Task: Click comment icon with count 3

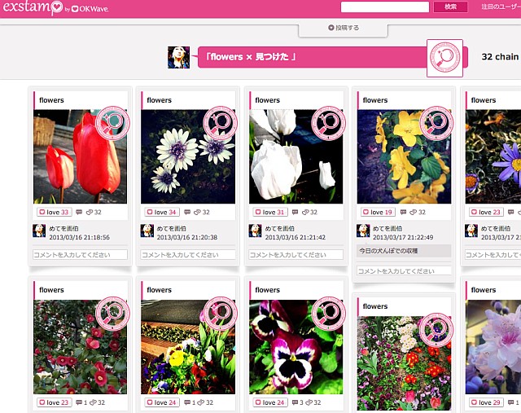Action: [x=295, y=402]
